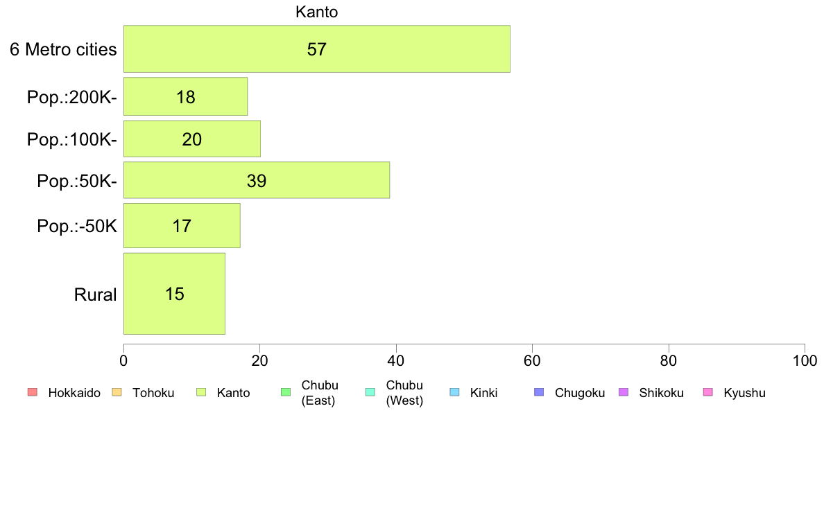This screenshot has height=510, width=824.
Task: Click the Kyushu pink legend swatch
Action: (x=708, y=392)
